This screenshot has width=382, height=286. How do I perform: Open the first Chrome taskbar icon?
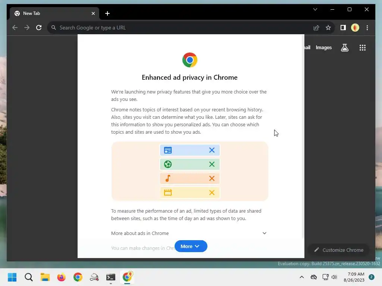[x=78, y=277]
